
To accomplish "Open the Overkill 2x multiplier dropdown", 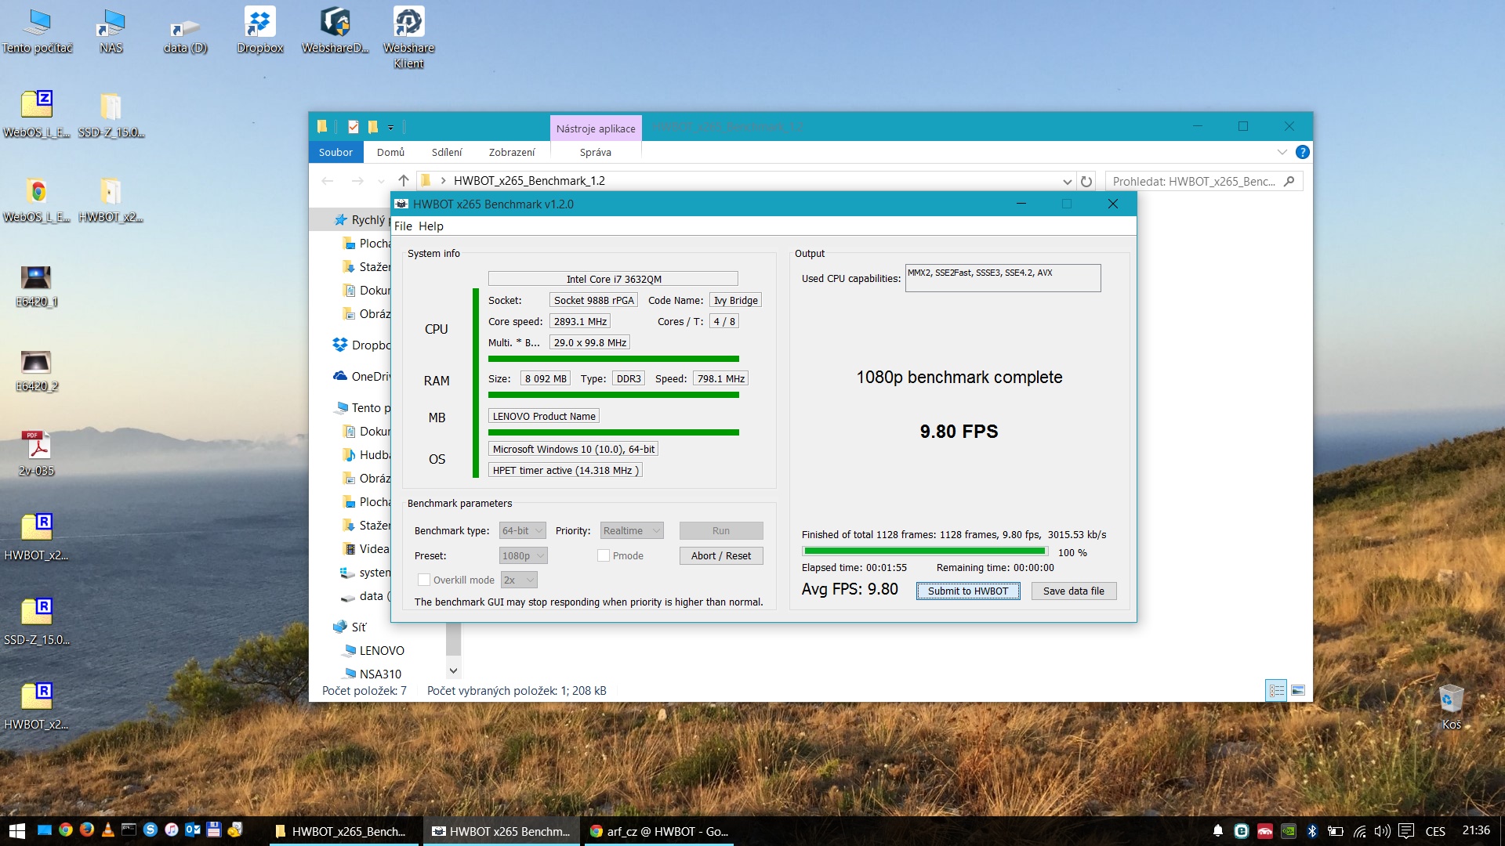I will (519, 580).
